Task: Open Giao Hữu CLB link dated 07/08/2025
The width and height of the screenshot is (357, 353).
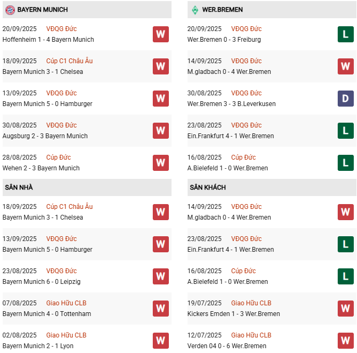Action: click(x=66, y=303)
